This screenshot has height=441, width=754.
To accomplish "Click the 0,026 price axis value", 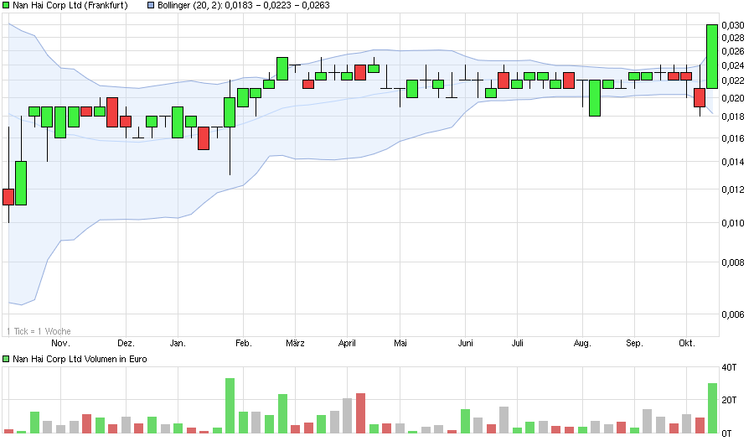I will 733,51.
